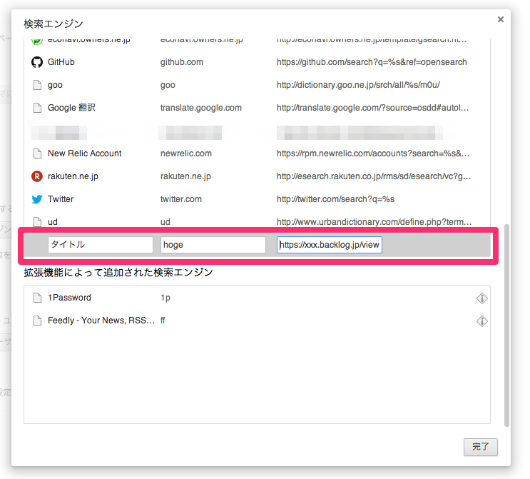Image resolution: width=530 pixels, height=479 pixels.
Task: Click the 拡張機能によって追加された検索エンジン heading
Action: [118, 272]
